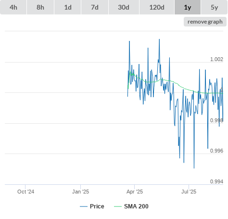Click the remove graph button

point(205,22)
